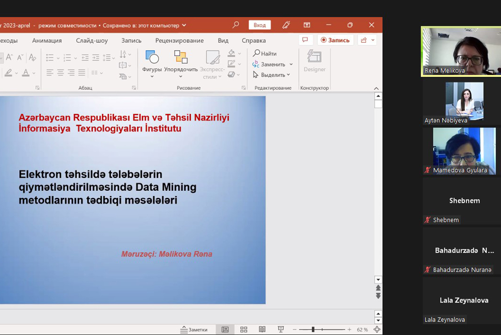Toggle Shebnem's mute icon
This screenshot has height=335, width=501.
tap(427, 220)
